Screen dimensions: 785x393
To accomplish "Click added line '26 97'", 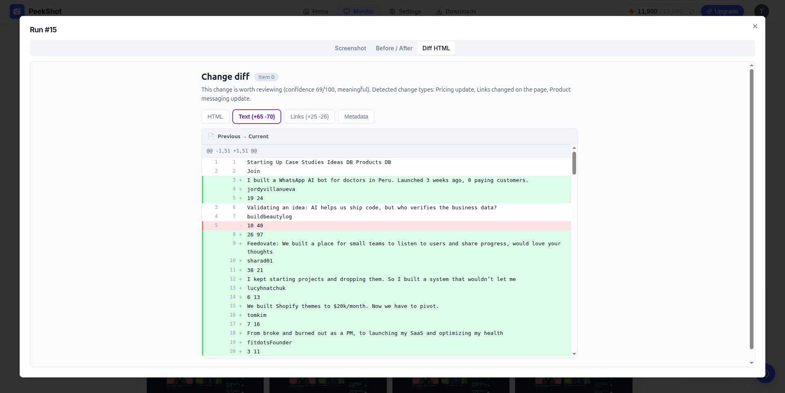I will click(386, 235).
